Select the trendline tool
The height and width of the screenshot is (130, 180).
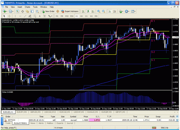(25, 16)
